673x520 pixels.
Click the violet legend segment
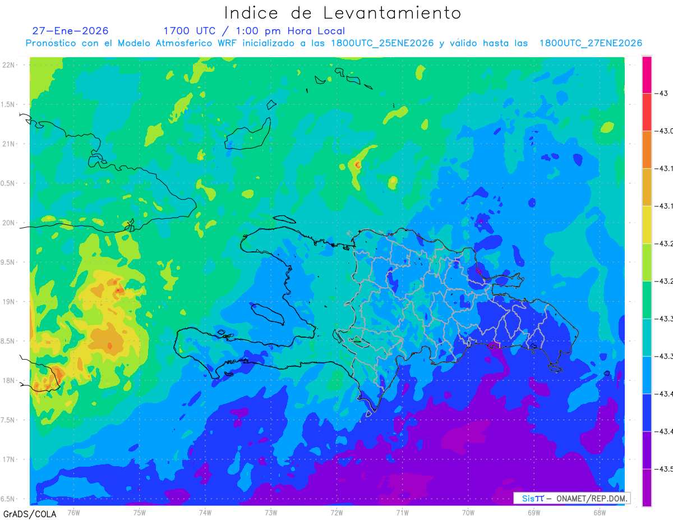click(x=647, y=450)
